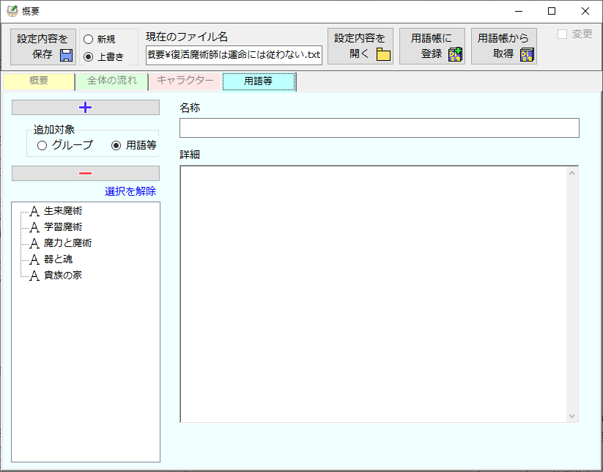Click the app icon in title bar
The image size is (603, 472).
coord(12,11)
